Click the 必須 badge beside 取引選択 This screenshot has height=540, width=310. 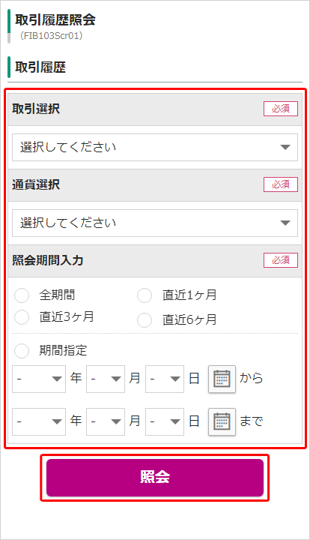pos(281,109)
